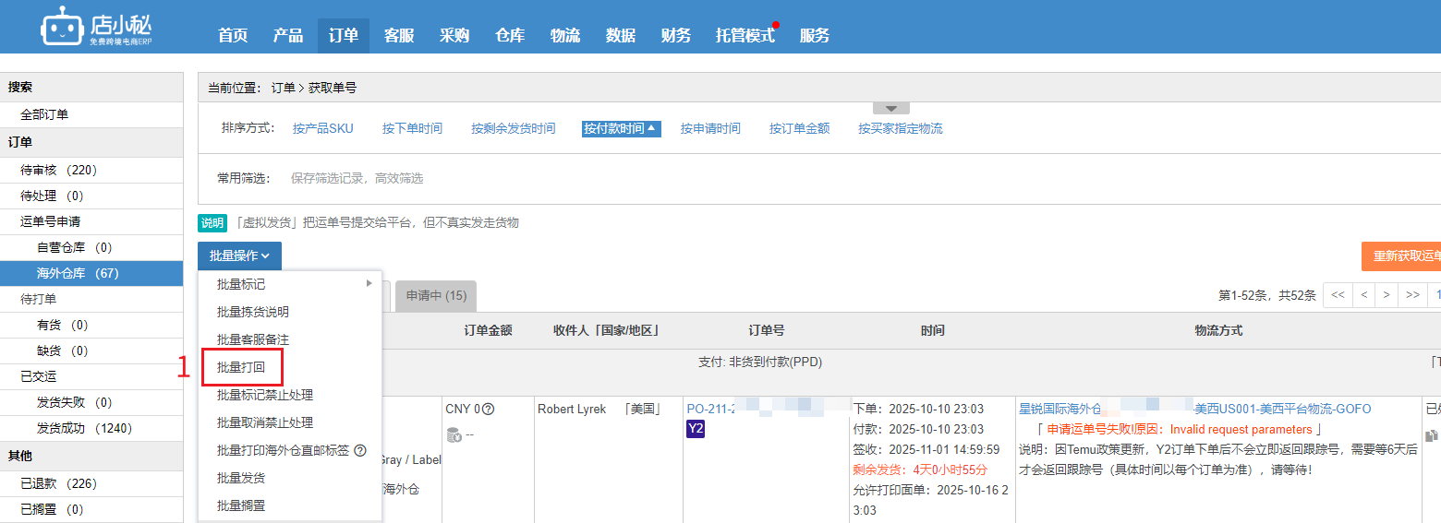Viewport: 1441px width, 523px height.
Task: Jump to first page with << button
Action: click(1337, 295)
